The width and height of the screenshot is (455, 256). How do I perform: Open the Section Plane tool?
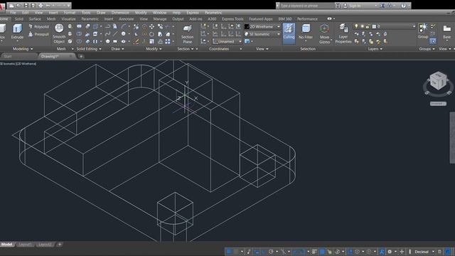tap(187, 34)
